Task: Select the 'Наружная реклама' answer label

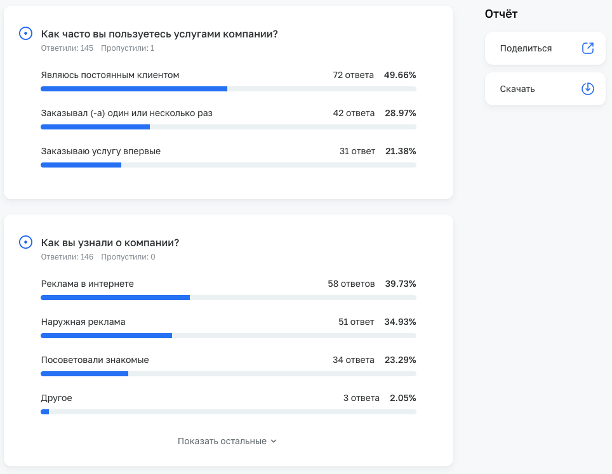Action: pyautogui.click(x=83, y=322)
